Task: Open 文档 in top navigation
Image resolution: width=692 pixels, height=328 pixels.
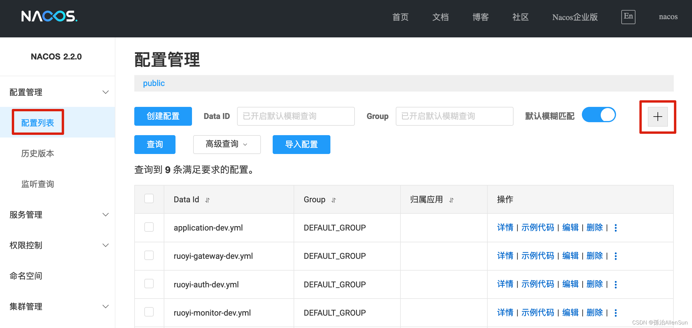Action: pyautogui.click(x=440, y=17)
